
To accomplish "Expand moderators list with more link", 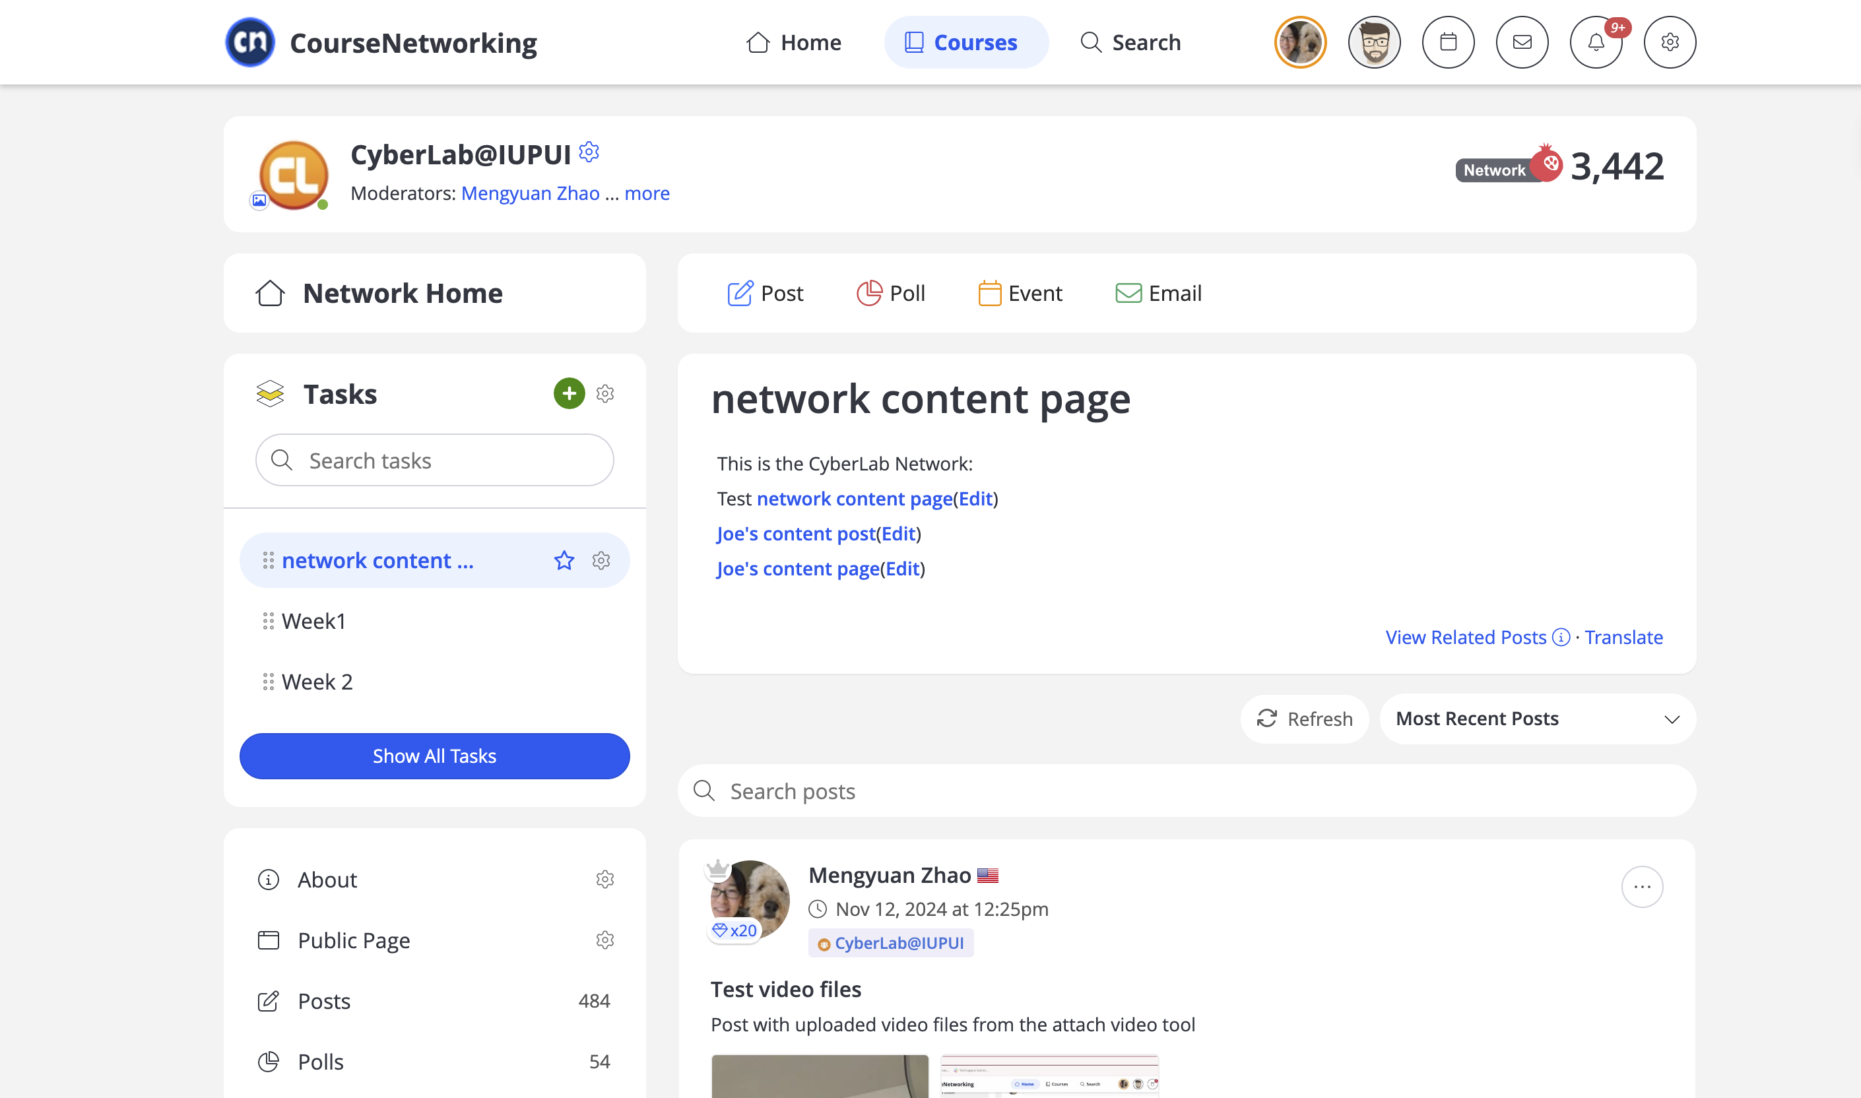I will 647,193.
